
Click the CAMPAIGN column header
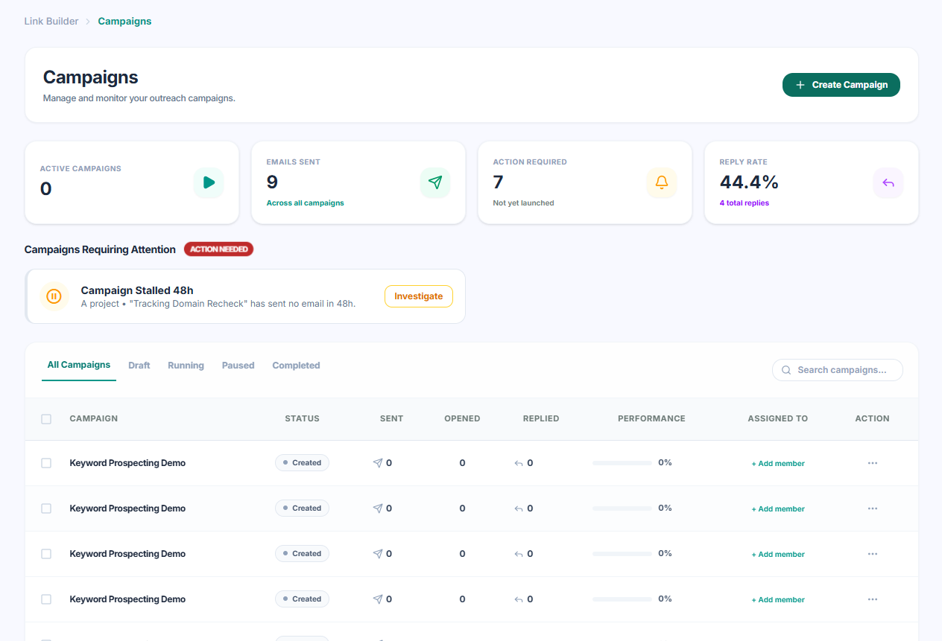pyautogui.click(x=94, y=419)
